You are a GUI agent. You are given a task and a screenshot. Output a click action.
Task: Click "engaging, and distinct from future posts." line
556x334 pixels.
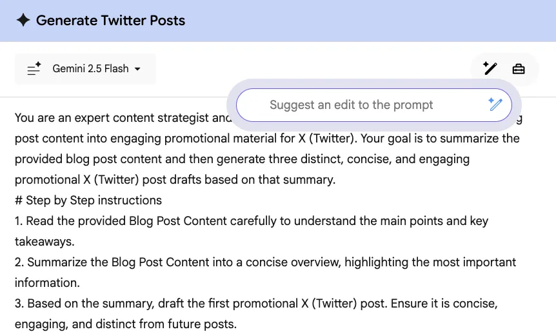[x=126, y=324]
